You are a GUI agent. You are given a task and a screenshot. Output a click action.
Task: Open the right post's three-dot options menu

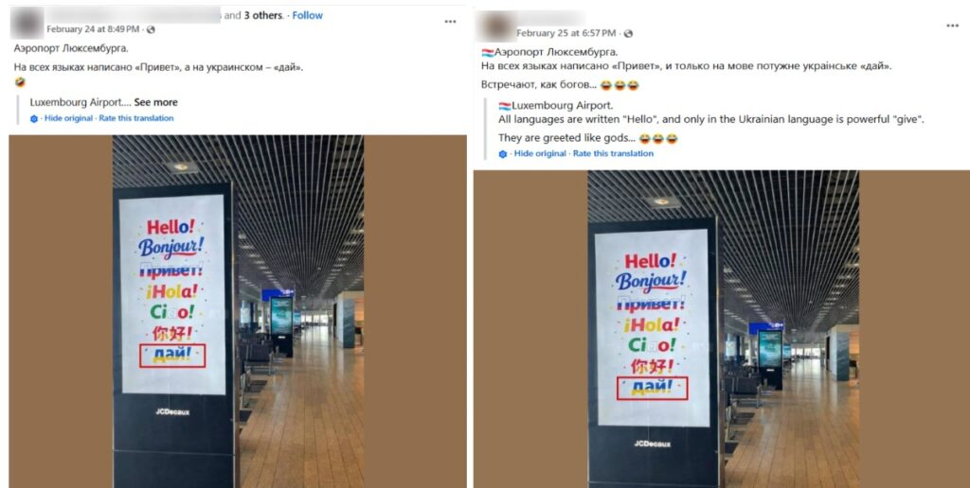point(952,26)
